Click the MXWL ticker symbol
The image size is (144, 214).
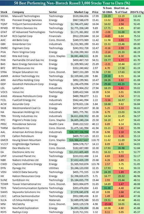coord(4,16)
